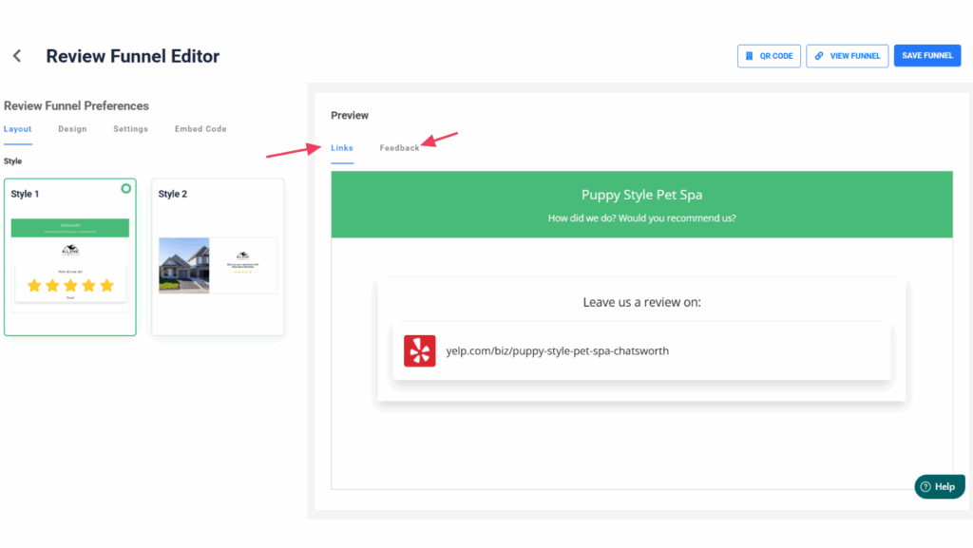This screenshot has width=973, height=548.
Task: Click the Style 1 title label
Action: click(26, 195)
